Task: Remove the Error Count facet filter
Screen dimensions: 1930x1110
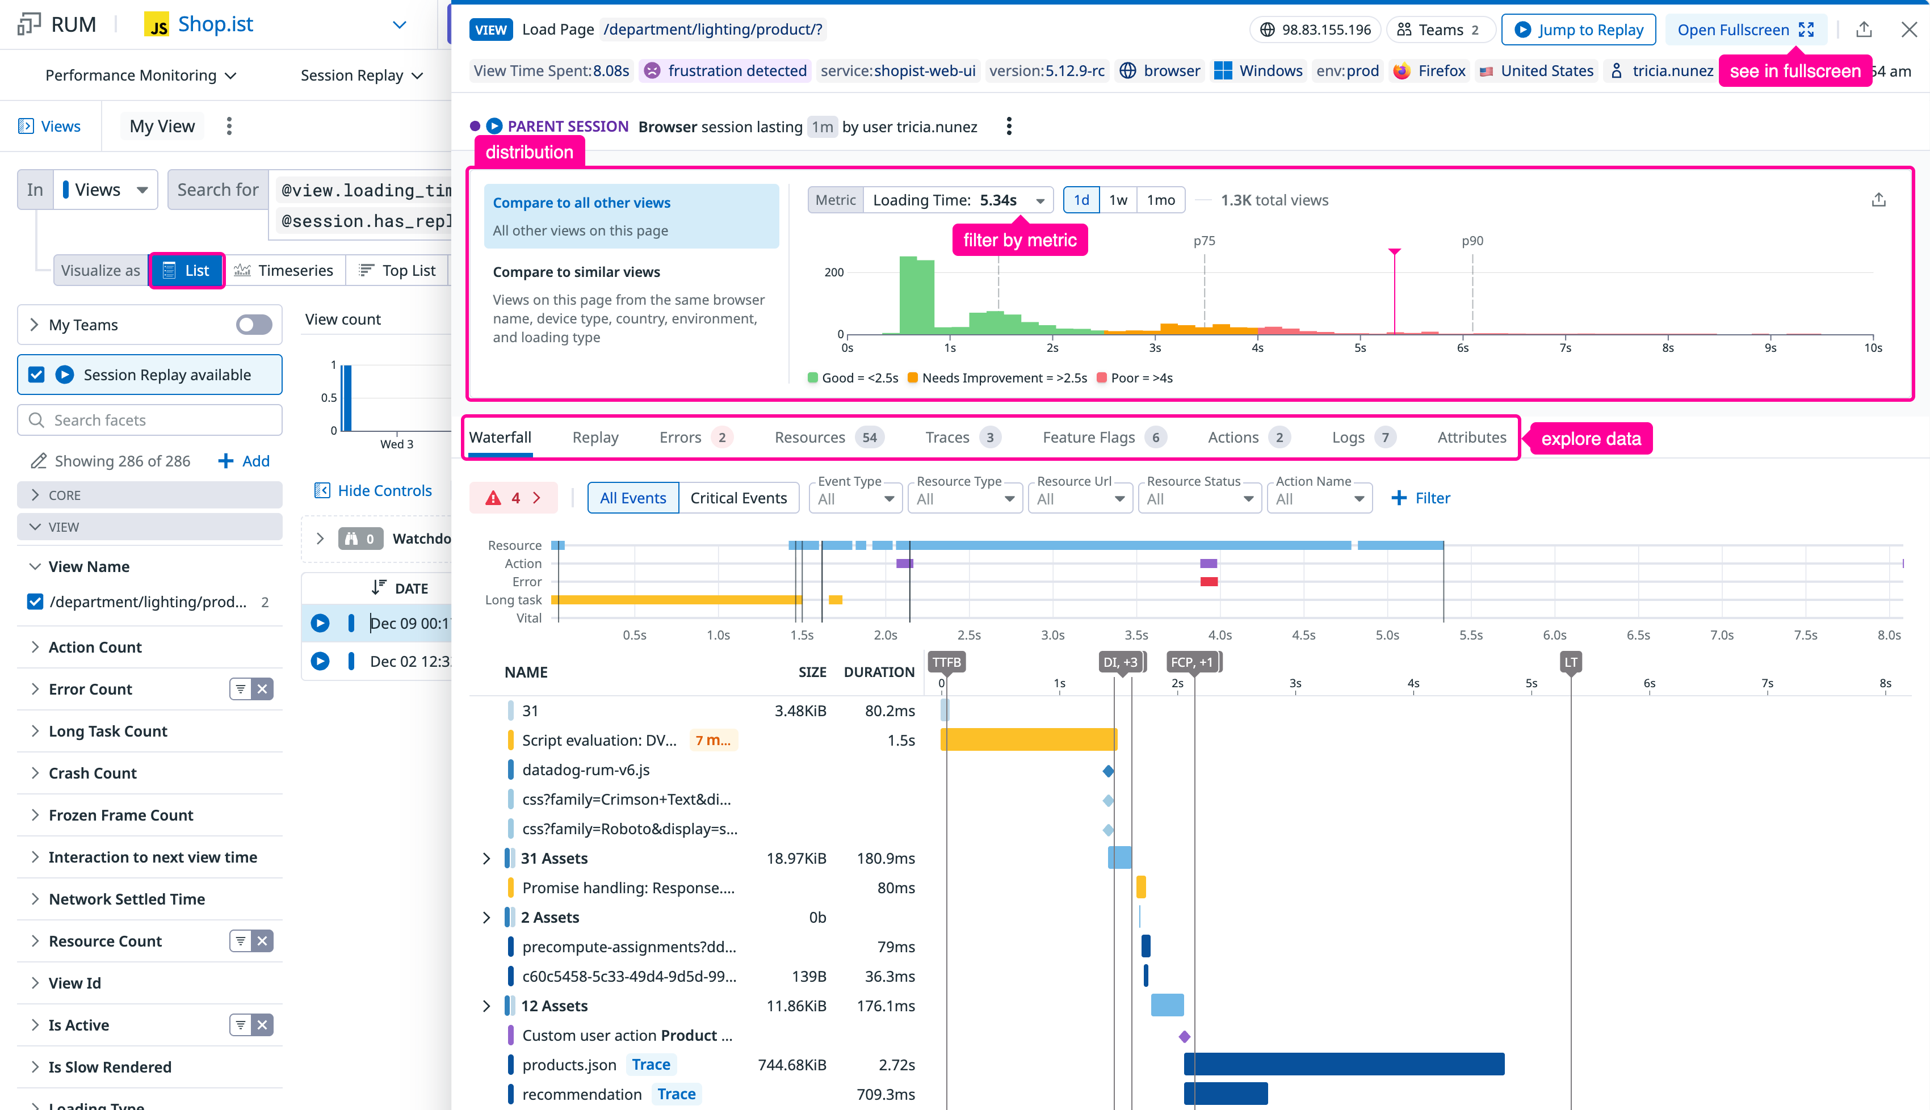Action: pos(262,689)
